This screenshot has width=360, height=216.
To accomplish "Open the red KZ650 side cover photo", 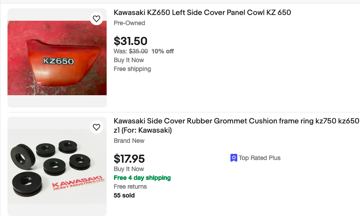I will [57, 58].
